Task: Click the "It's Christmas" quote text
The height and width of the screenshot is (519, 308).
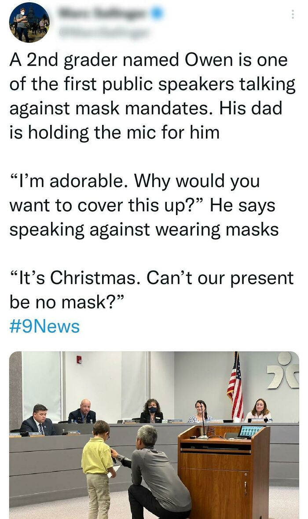Action: tap(152, 290)
